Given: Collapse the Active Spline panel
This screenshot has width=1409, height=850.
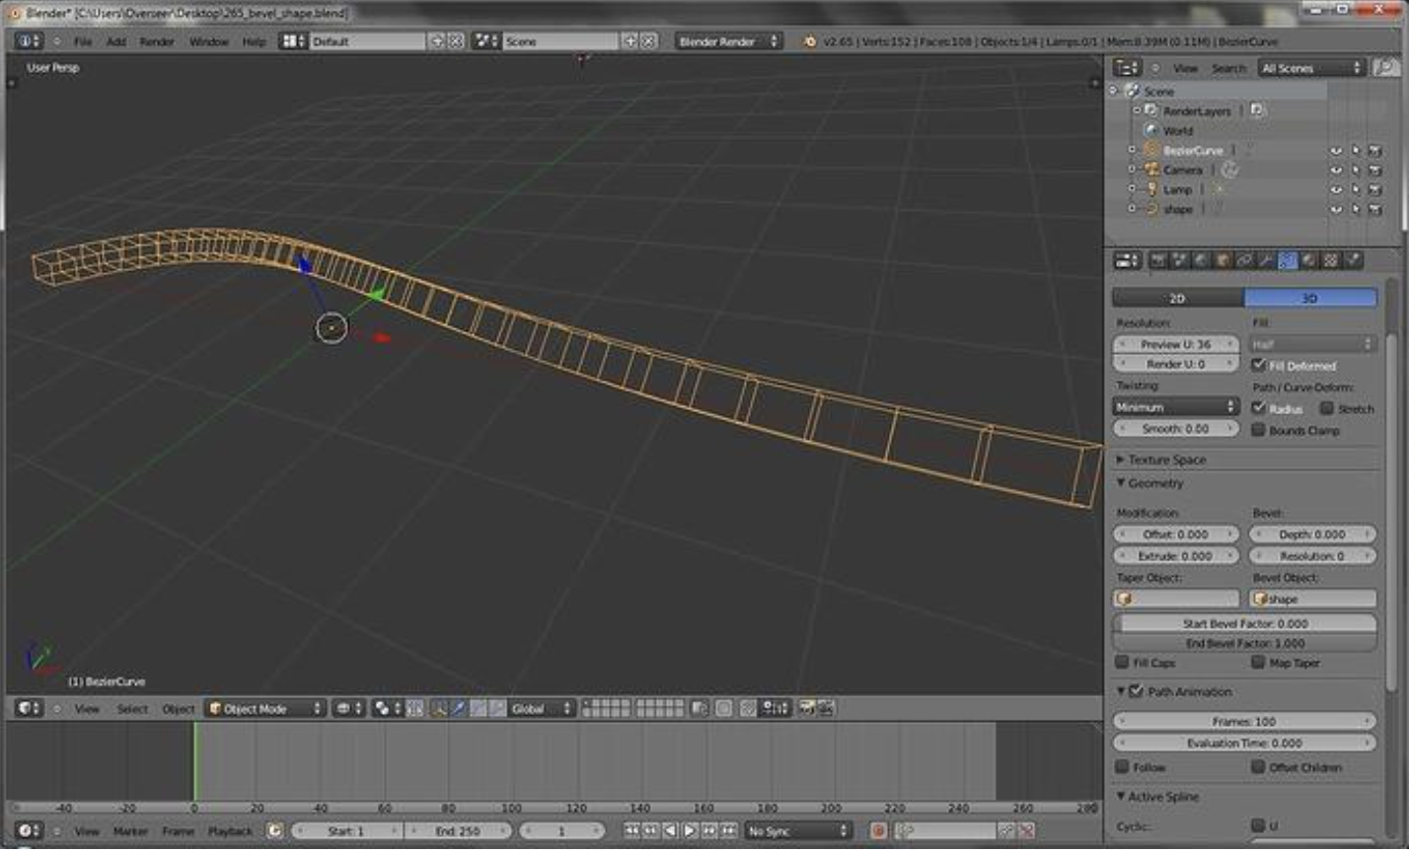Looking at the screenshot, I should click(x=1162, y=797).
